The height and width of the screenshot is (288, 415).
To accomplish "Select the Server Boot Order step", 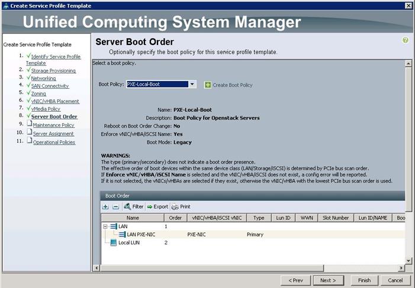I will [54, 117].
